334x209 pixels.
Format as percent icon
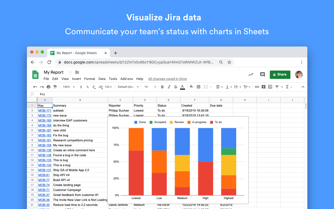(87, 87)
